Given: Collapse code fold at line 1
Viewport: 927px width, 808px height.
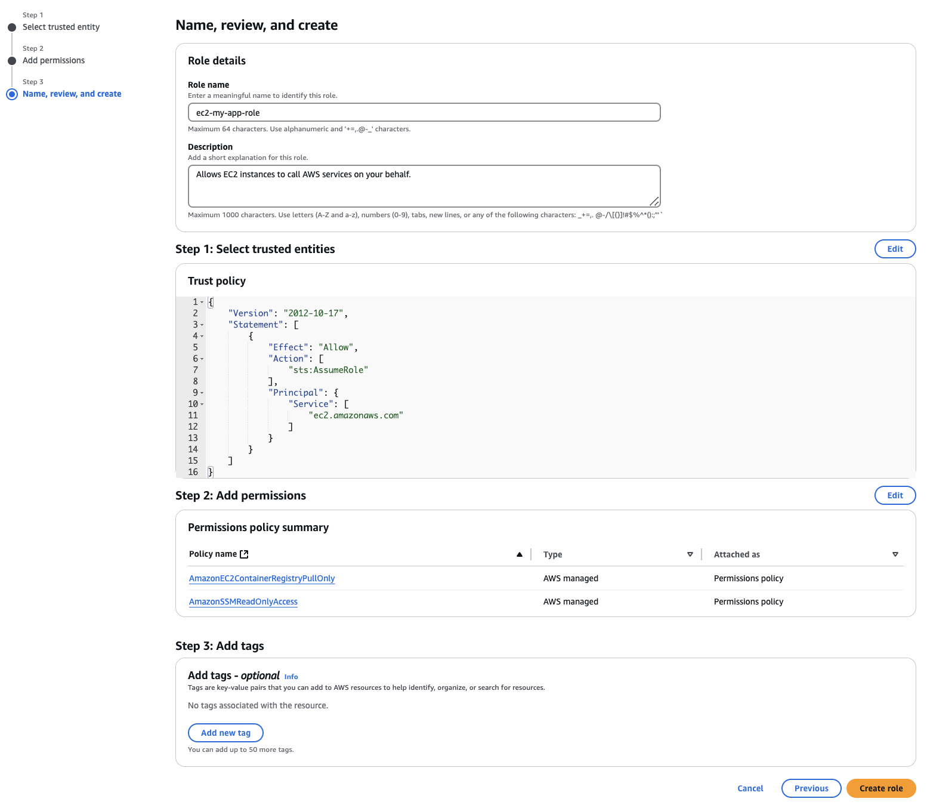Looking at the screenshot, I should [202, 303].
